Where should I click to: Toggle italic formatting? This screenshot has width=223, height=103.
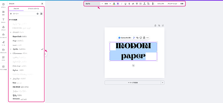pyautogui.click(x=122, y=4)
